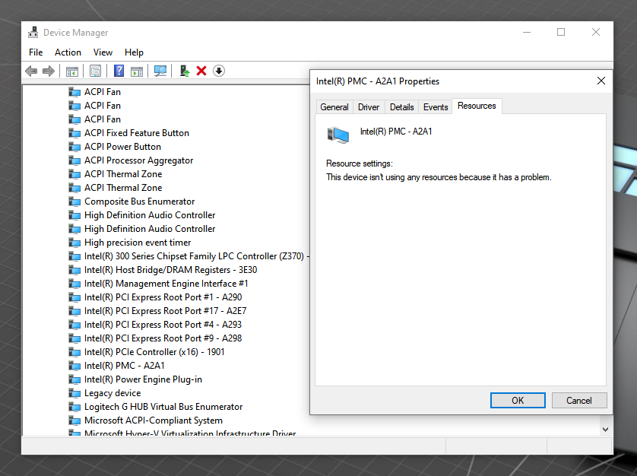Click icon beside High precision event timer
The width and height of the screenshot is (637, 476).
74,243
